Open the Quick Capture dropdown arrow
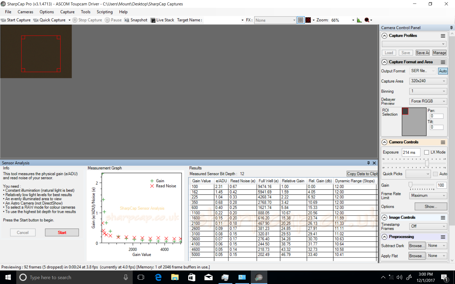This screenshot has height=284, width=455. click(x=69, y=20)
